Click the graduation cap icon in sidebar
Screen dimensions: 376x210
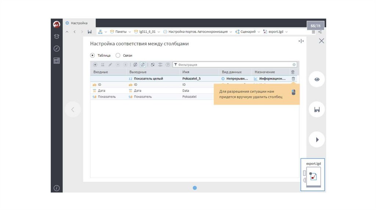(x=57, y=36)
